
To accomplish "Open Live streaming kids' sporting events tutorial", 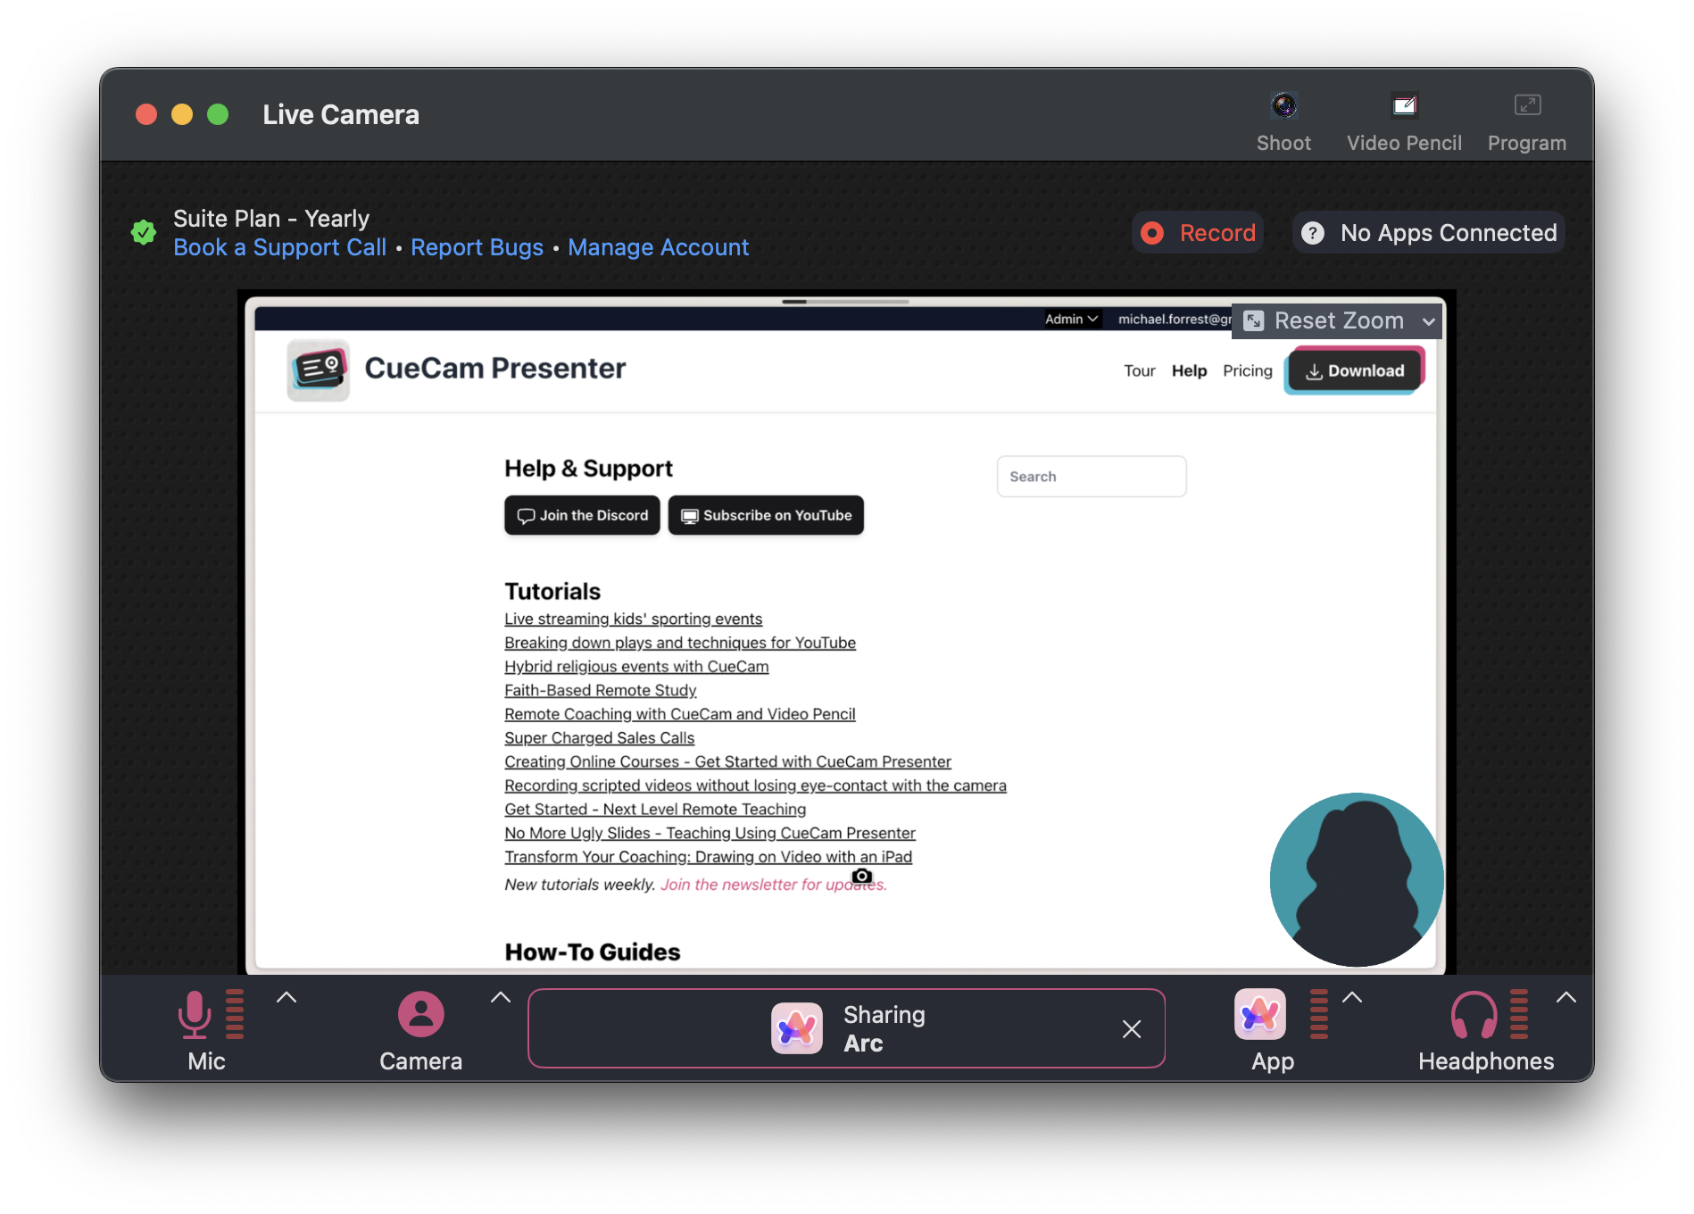I will [x=633, y=619].
